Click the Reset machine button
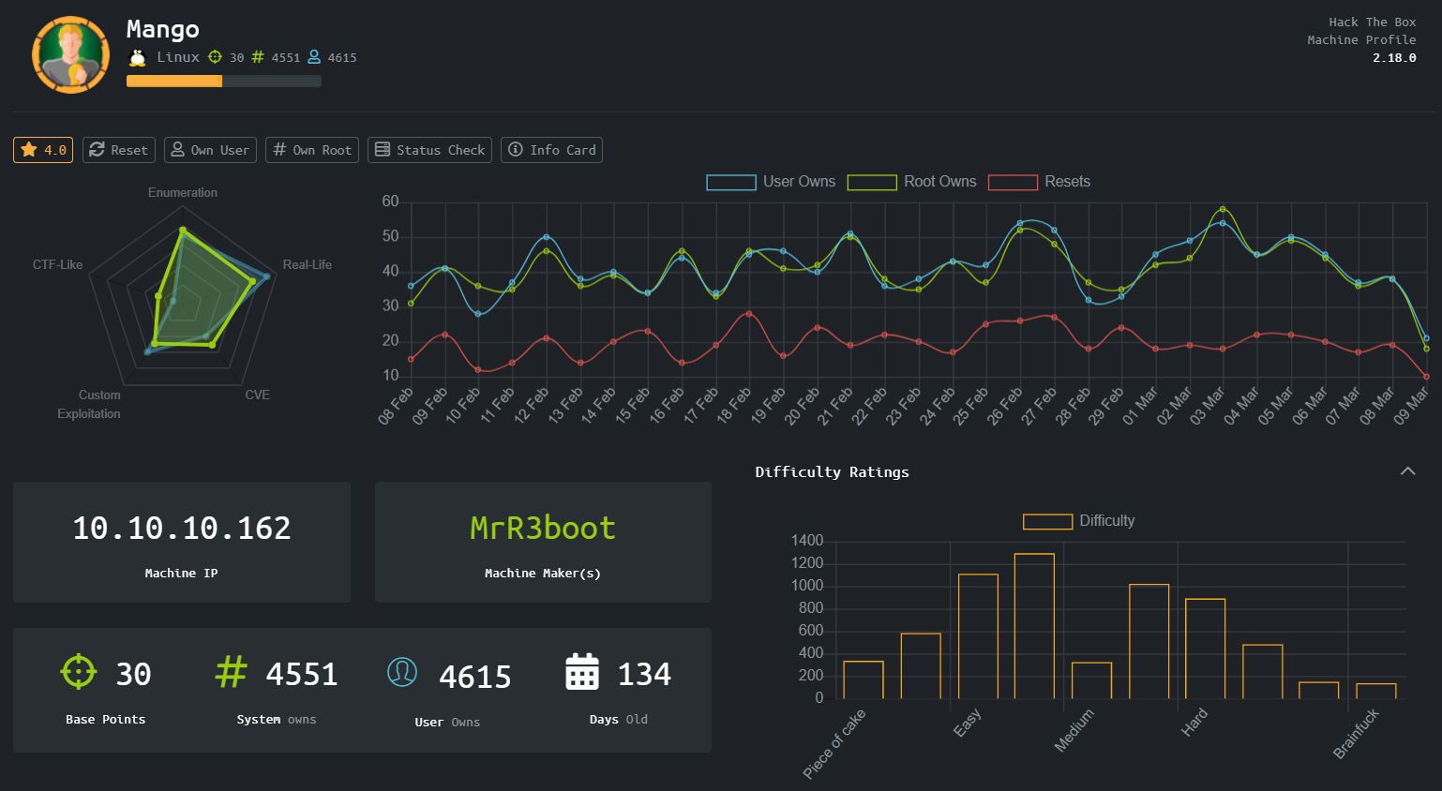 (119, 150)
